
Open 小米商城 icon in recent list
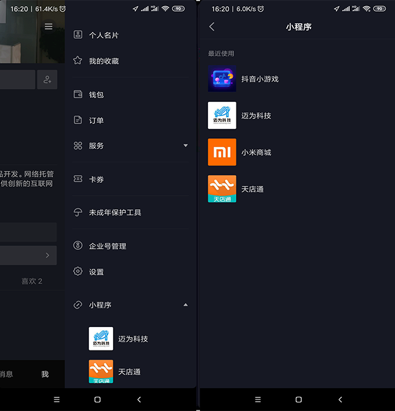pos(222,152)
